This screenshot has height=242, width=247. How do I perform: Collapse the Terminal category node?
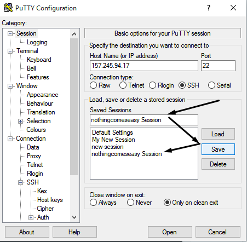tap(10, 51)
